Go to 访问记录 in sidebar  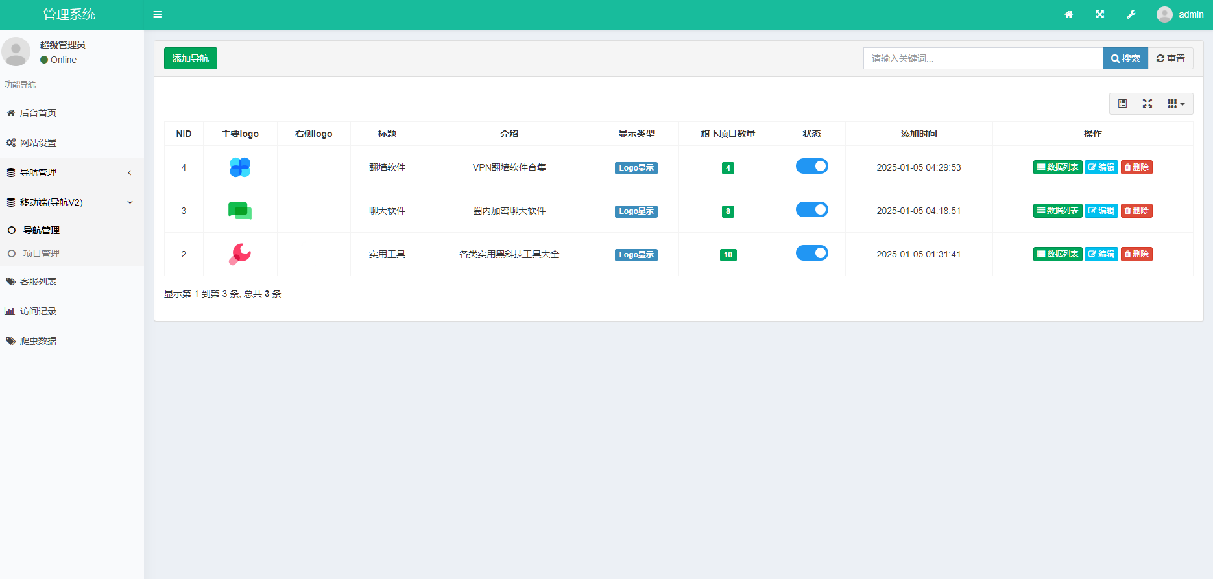coord(38,311)
